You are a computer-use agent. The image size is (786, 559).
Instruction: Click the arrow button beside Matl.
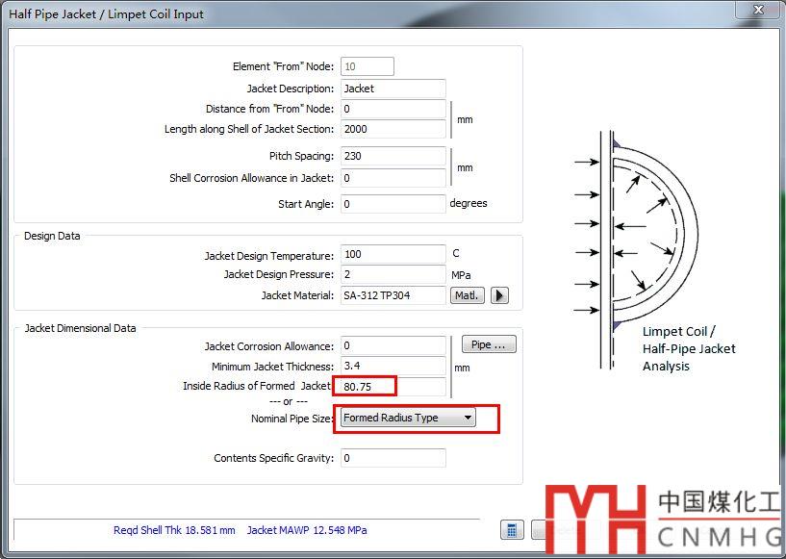pyautogui.click(x=499, y=295)
